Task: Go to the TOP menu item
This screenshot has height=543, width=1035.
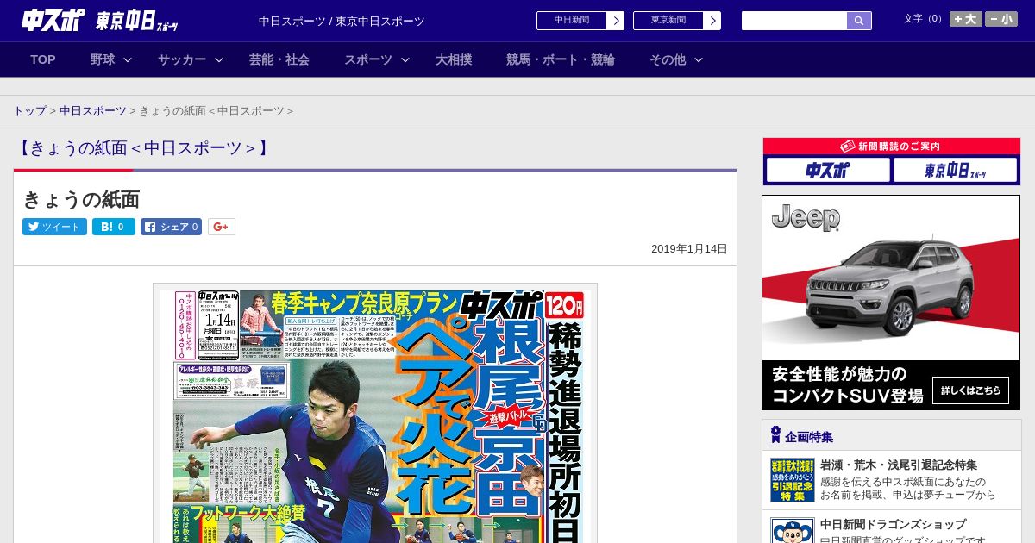Action: 43,59
